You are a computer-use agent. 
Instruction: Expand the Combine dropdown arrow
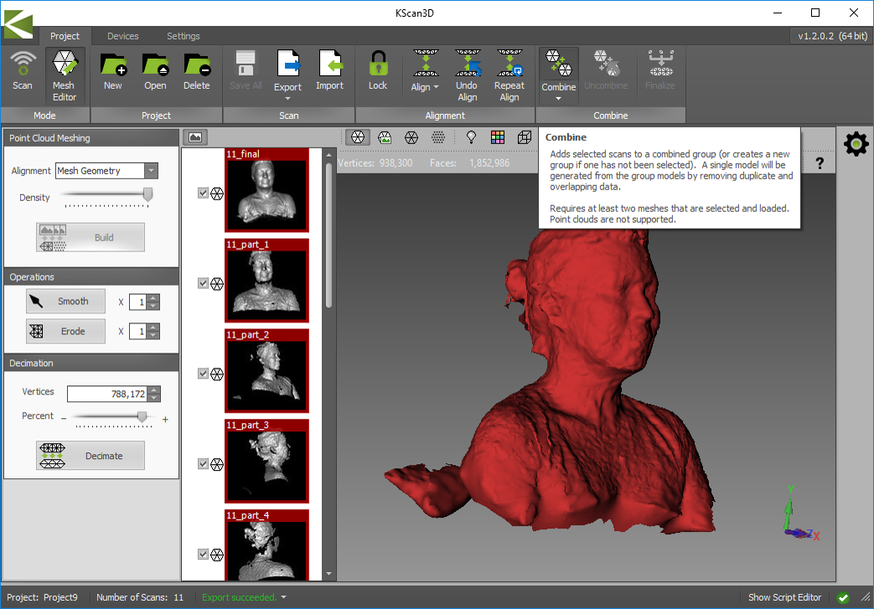point(559,99)
